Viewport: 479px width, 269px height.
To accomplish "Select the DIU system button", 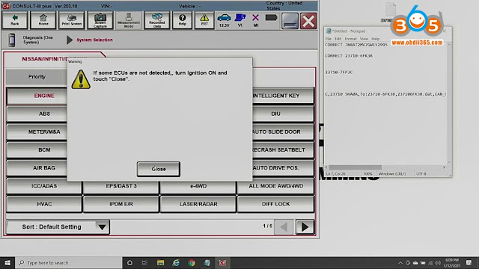I will tap(283, 114).
